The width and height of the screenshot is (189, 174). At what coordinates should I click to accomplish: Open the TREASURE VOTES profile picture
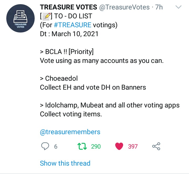point(20,18)
